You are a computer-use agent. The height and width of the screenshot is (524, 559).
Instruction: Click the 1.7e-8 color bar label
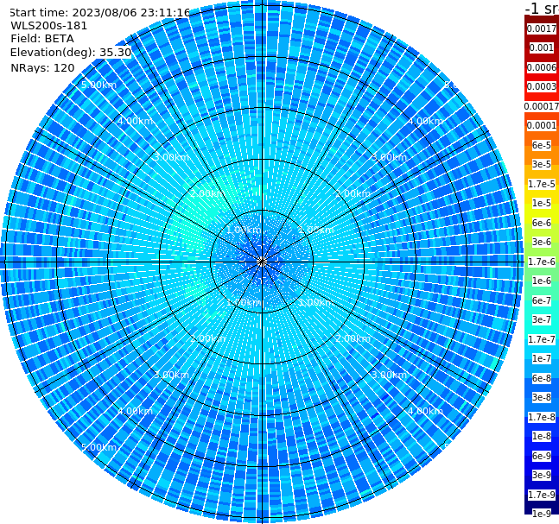(x=542, y=417)
